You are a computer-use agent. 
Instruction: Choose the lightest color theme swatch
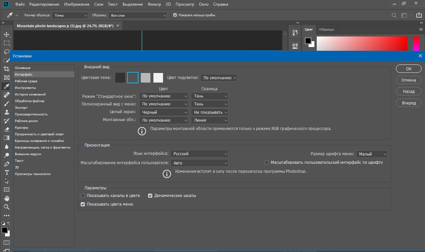(158, 78)
